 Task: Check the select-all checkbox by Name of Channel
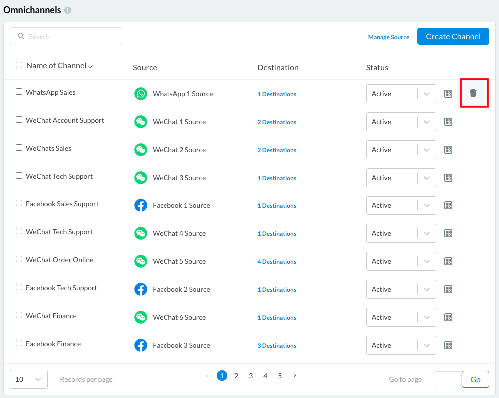coord(19,65)
